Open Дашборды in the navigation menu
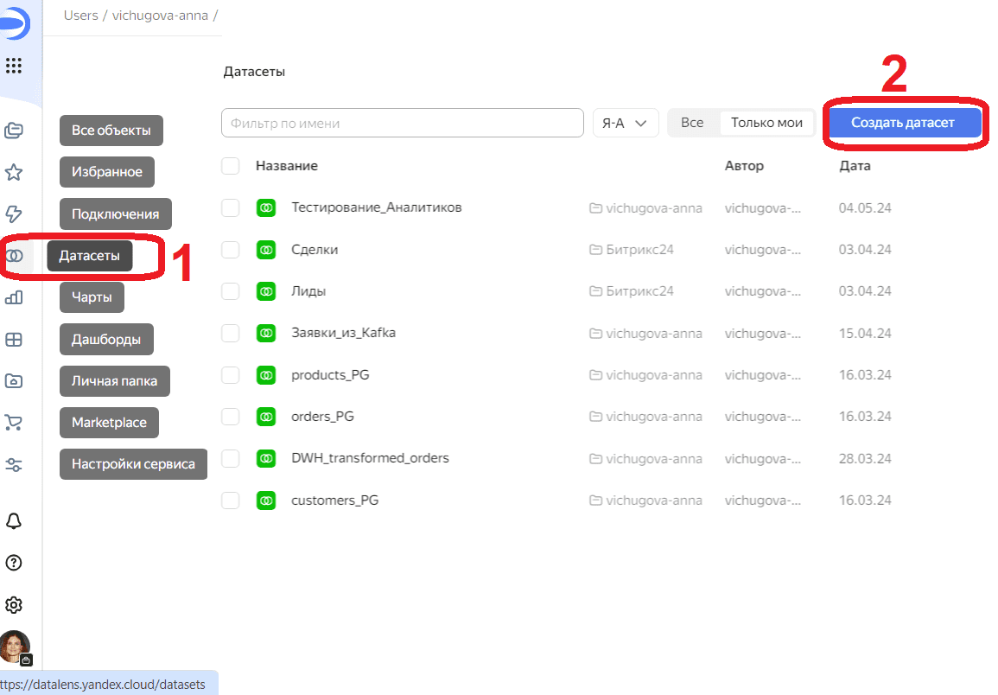The width and height of the screenshot is (998, 695). (x=106, y=340)
